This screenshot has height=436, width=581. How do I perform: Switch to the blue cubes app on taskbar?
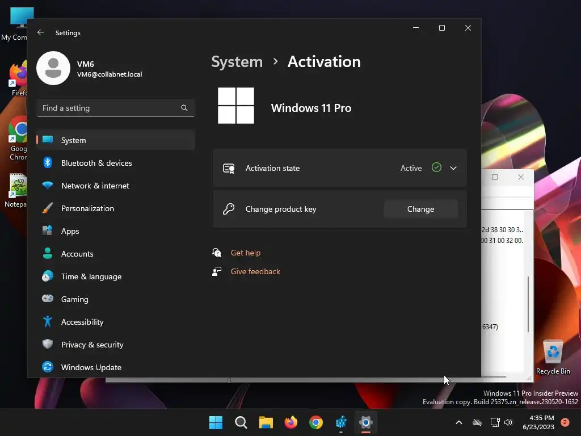pyautogui.click(x=341, y=422)
